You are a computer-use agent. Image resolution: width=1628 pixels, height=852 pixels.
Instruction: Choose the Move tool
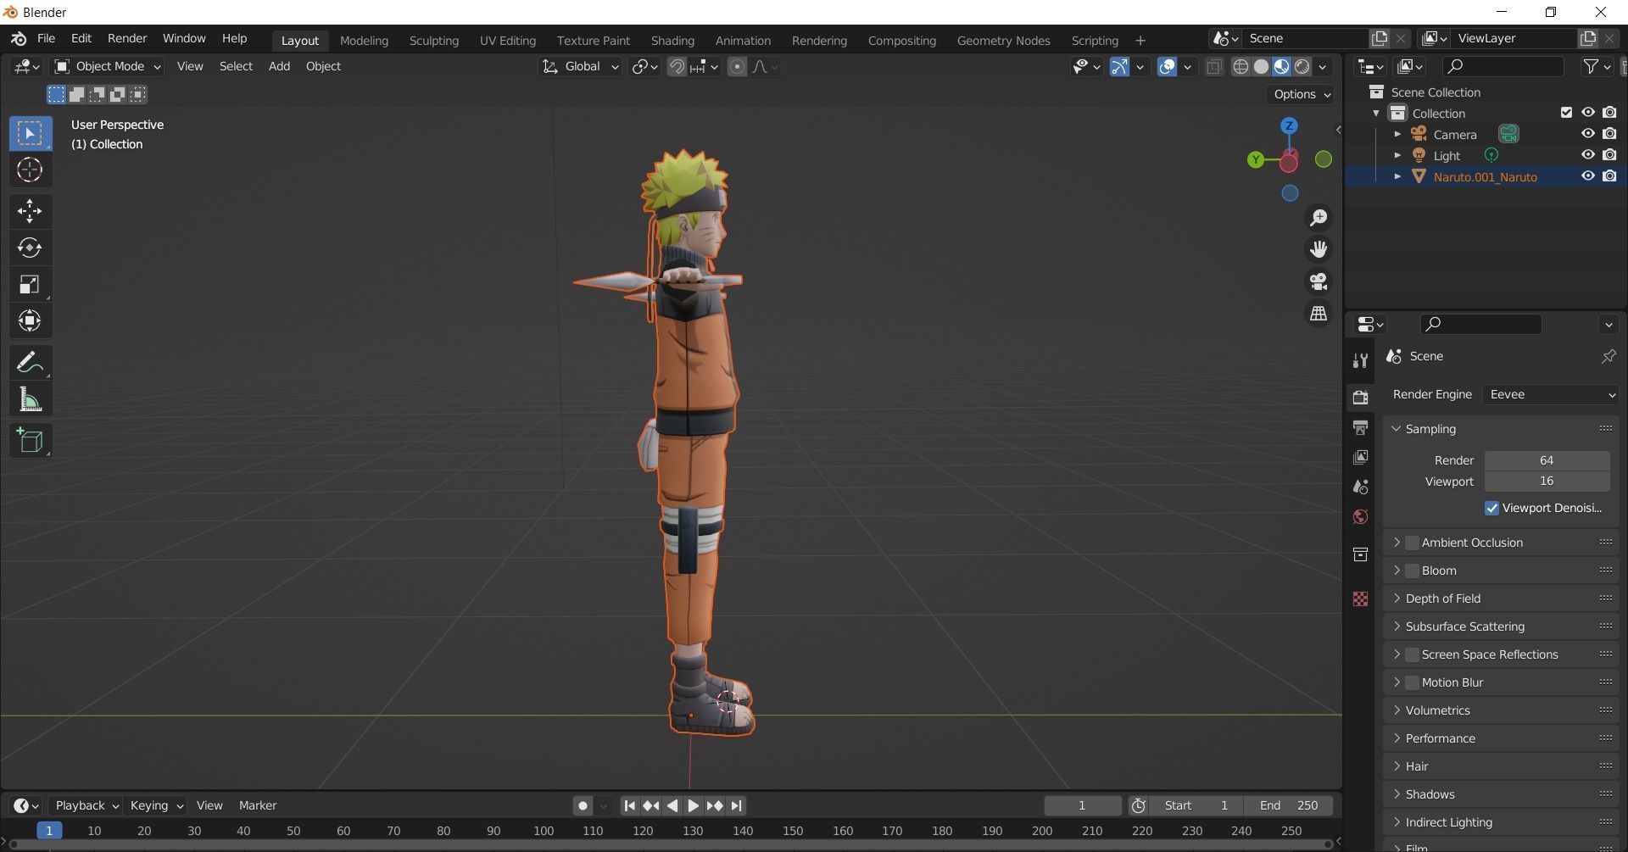(30, 211)
